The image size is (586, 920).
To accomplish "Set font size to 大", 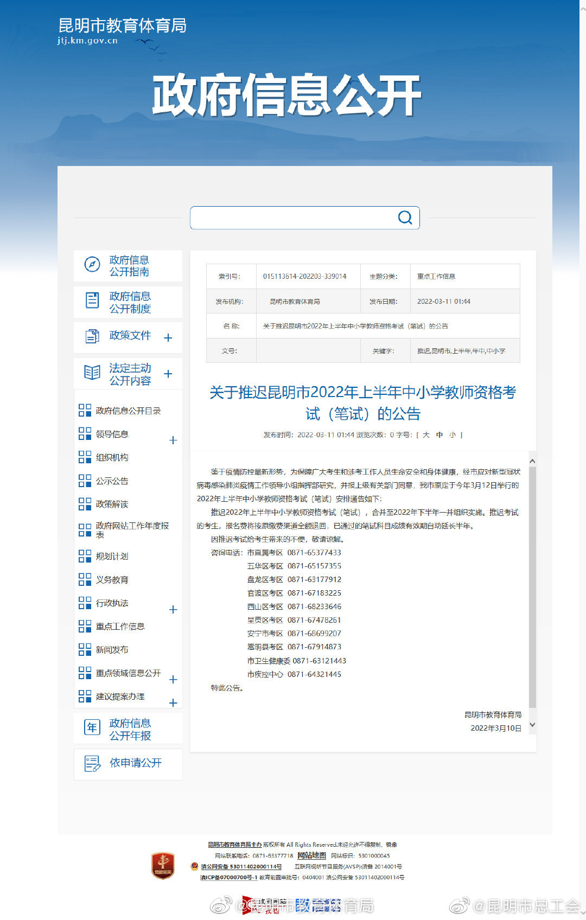I will point(426,435).
